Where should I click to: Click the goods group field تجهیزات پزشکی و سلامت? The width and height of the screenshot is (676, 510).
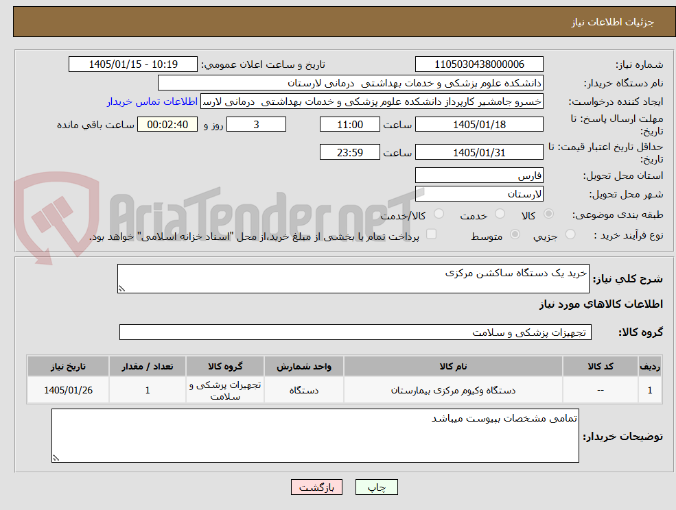click(356, 332)
